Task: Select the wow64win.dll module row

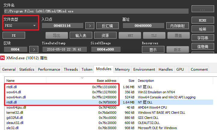Action: pyautogui.click(x=109, y=97)
